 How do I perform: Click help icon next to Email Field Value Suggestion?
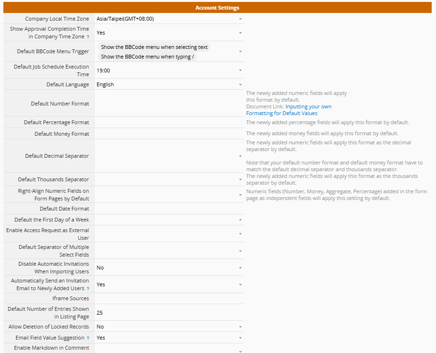click(x=88, y=338)
